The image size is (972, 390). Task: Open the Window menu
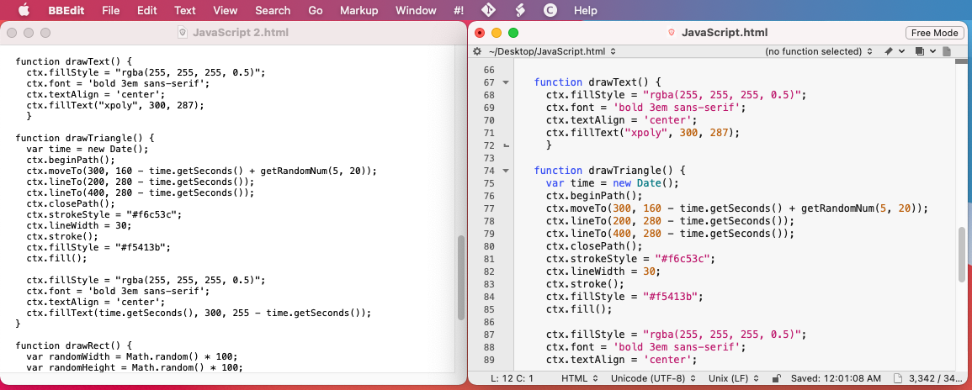pos(416,10)
